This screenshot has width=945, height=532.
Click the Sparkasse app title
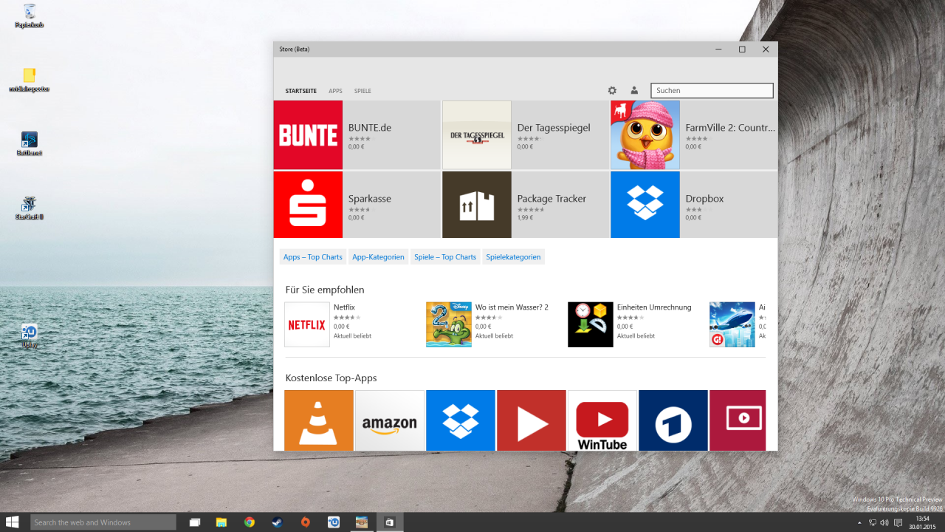tap(370, 199)
